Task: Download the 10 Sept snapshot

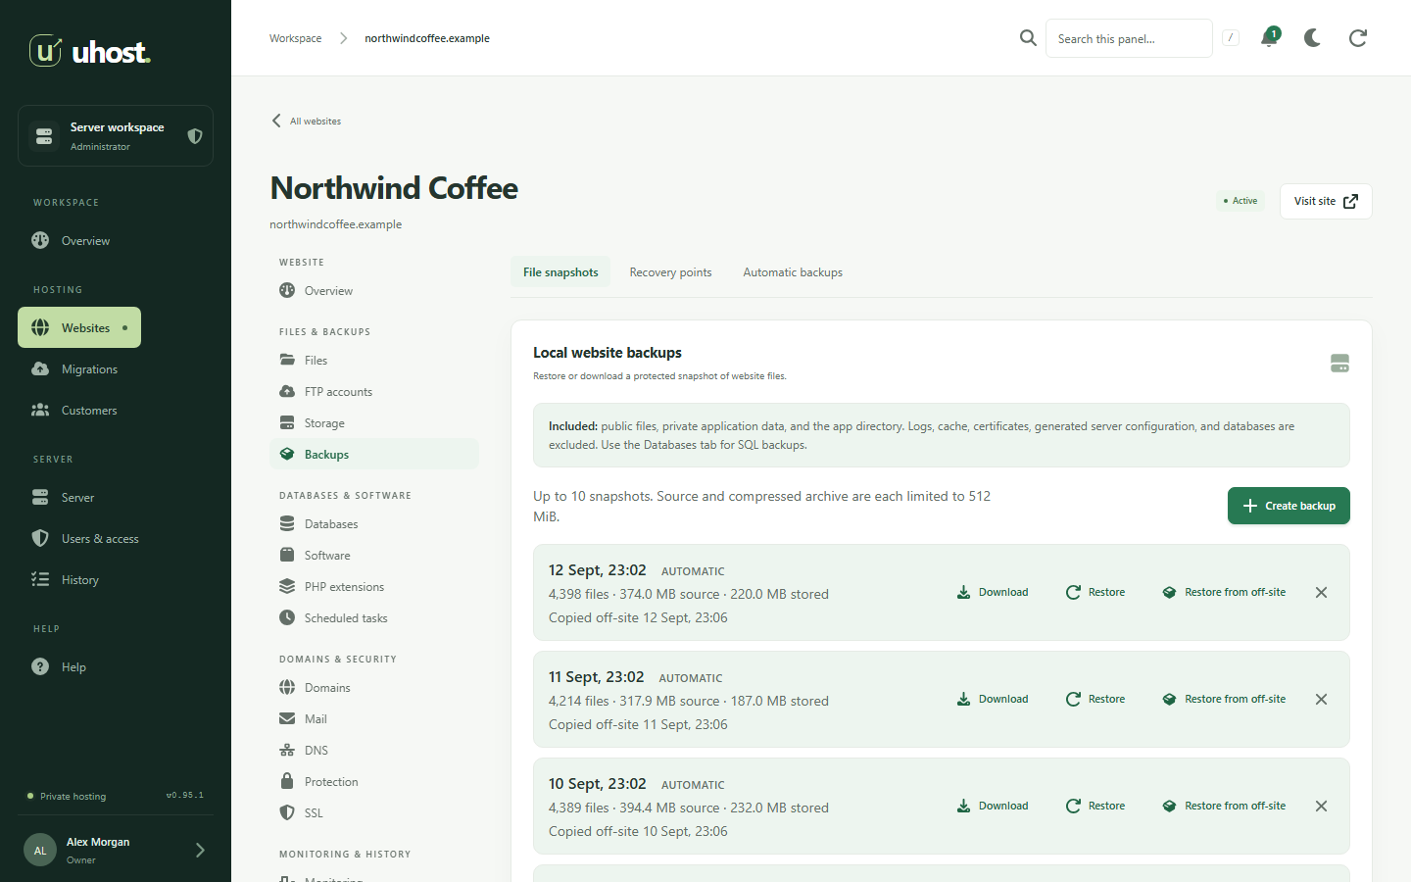Action: coord(993,807)
